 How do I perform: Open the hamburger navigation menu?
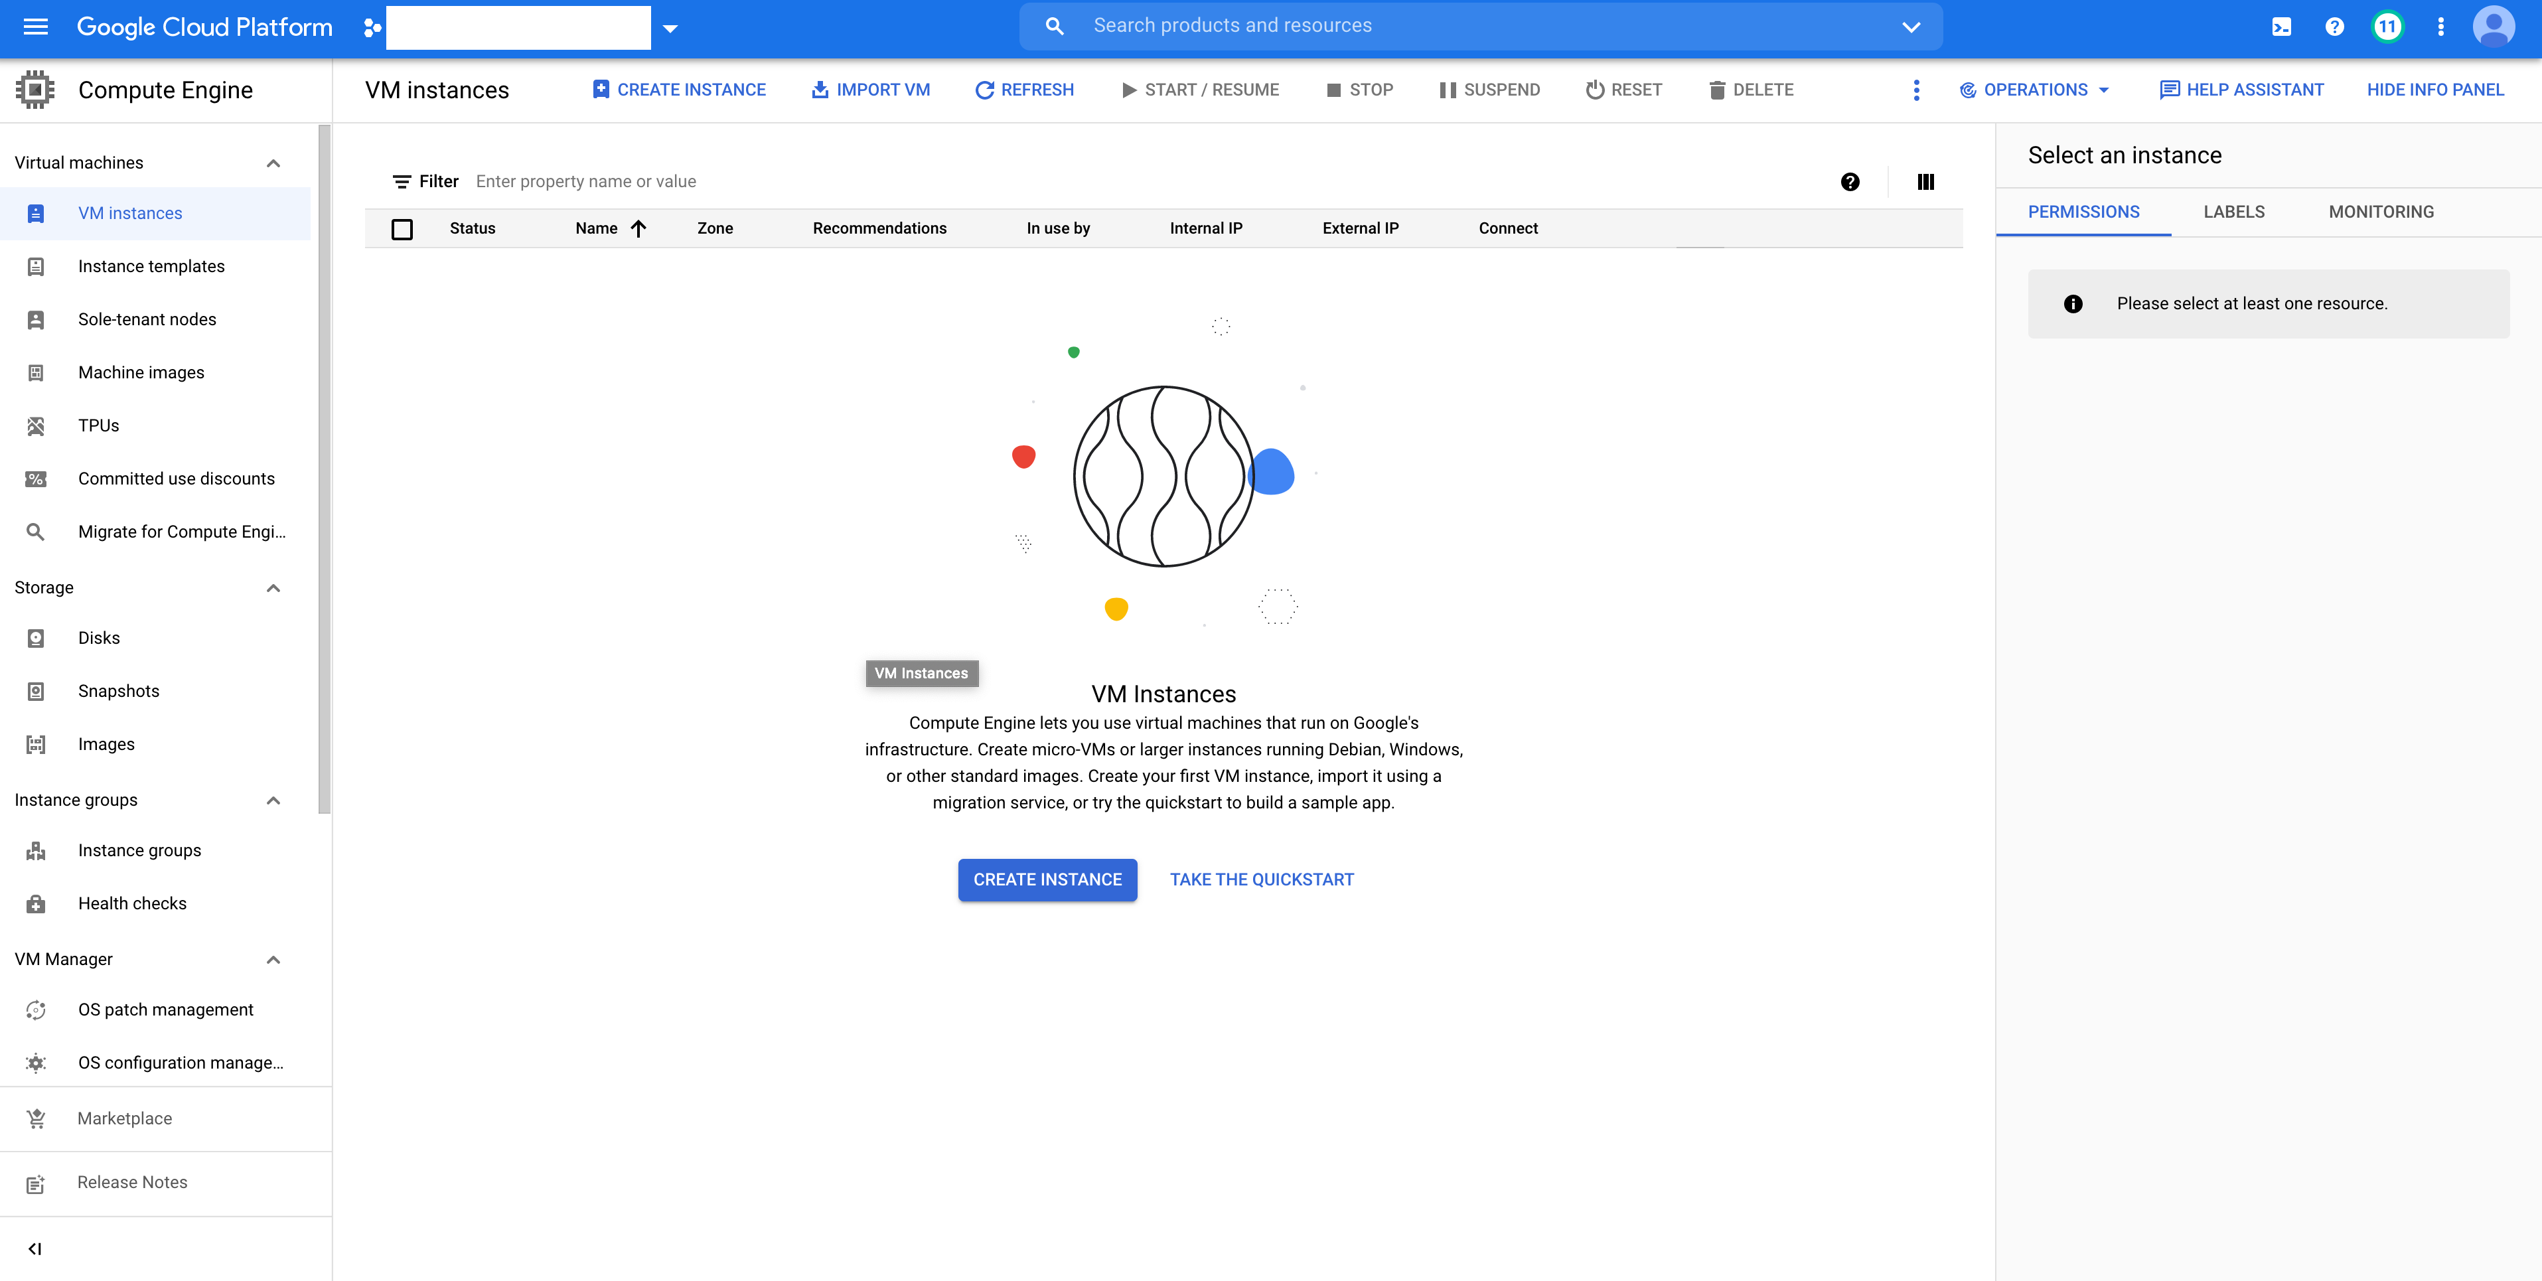36,27
